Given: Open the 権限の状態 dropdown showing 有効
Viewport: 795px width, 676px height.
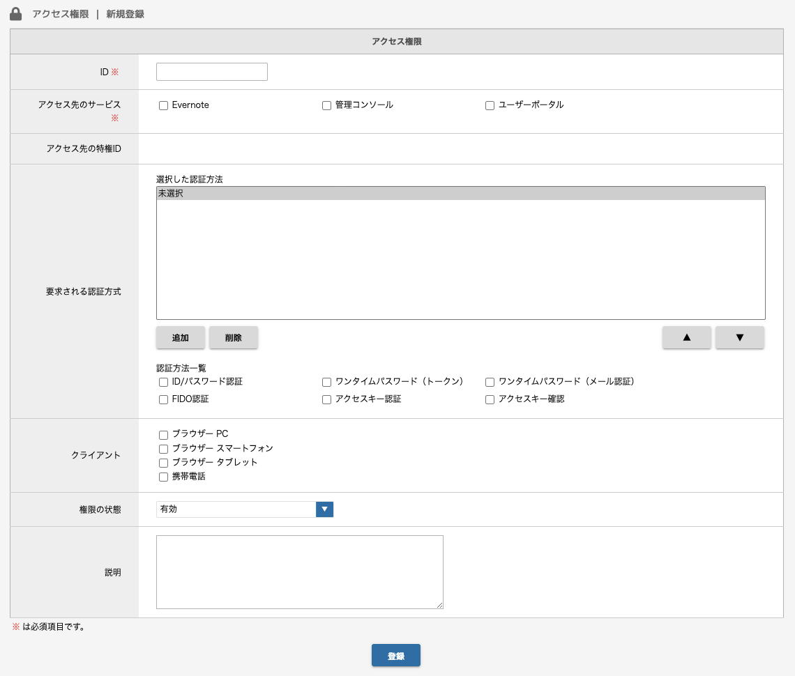Looking at the screenshot, I should tap(244, 509).
